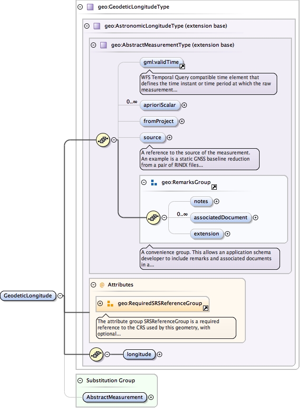This screenshot has height=408, width=300.
Task: Expand the extension element
Action: [x=228, y=234]
